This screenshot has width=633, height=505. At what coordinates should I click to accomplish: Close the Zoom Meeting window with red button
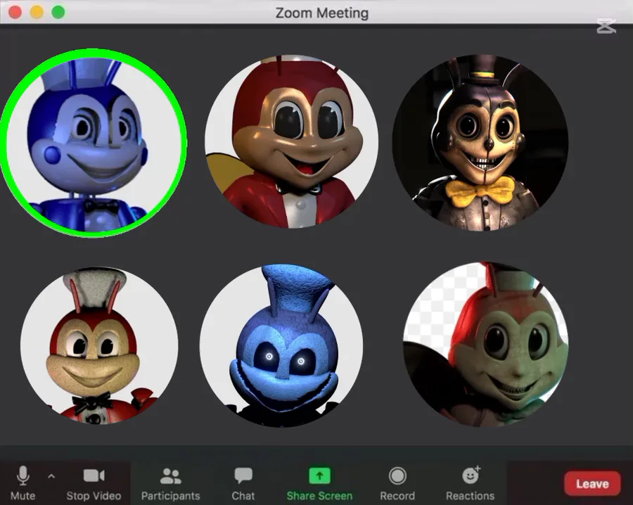[15, 13]
